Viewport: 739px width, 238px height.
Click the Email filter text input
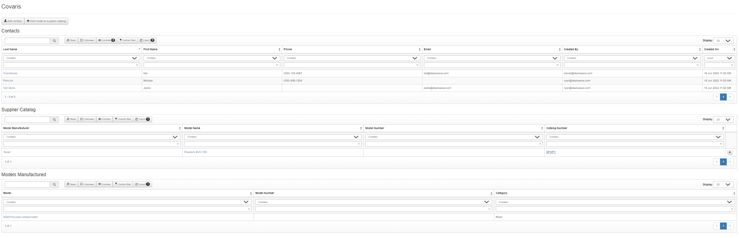[x=489, y=65]
